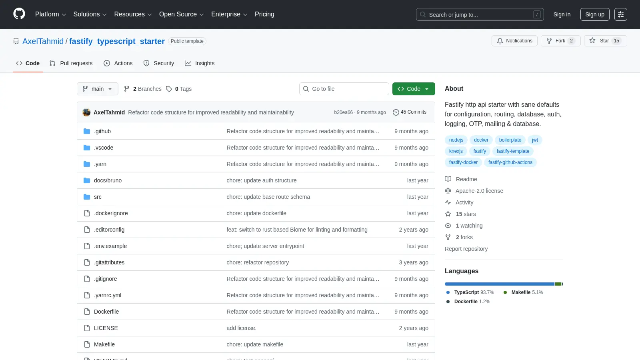
Task: Click the .env.example file icon
Action: [x=87, y=246]
